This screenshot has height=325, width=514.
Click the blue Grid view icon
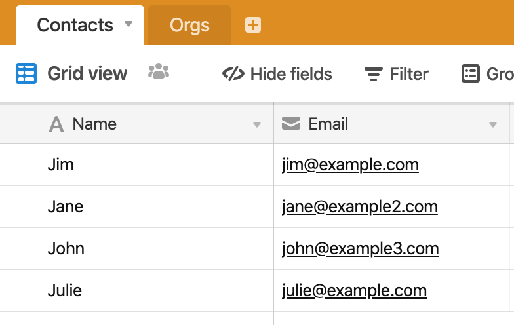[x=26, y=73]
